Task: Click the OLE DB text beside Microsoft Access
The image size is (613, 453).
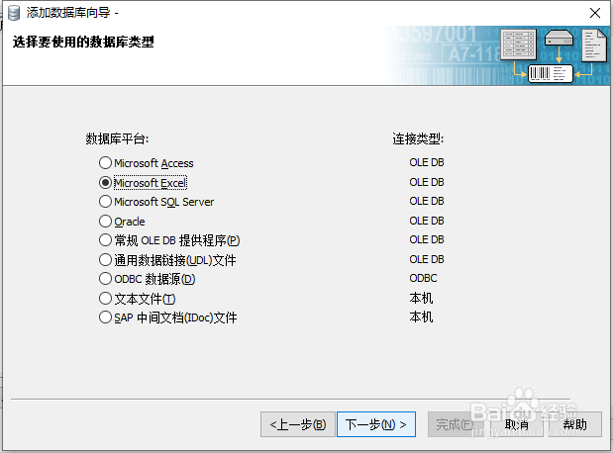Action: pyautogui.click(x=427, y=162)
